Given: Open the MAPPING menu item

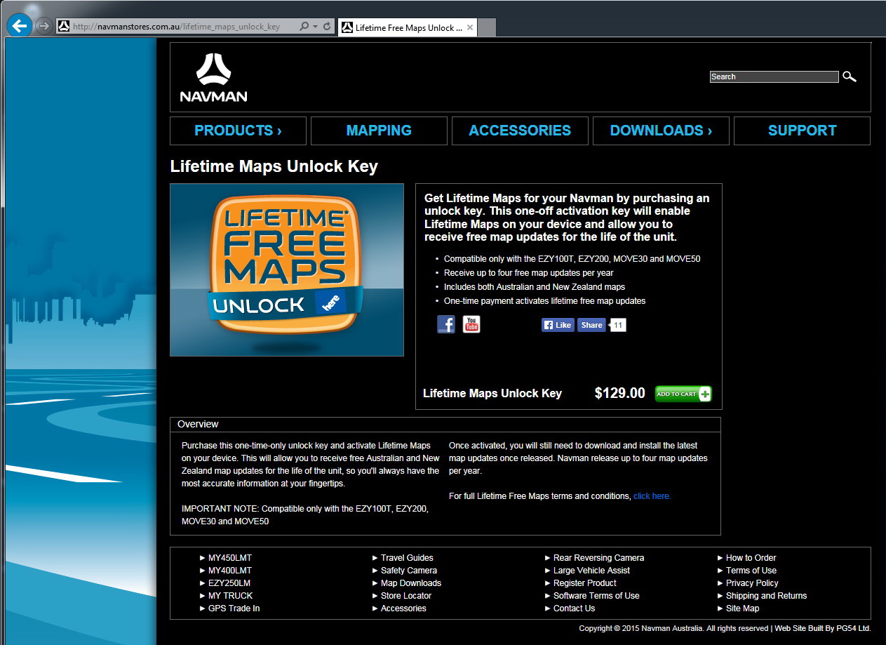Looking at the screenshot, I should coord(379,131).
